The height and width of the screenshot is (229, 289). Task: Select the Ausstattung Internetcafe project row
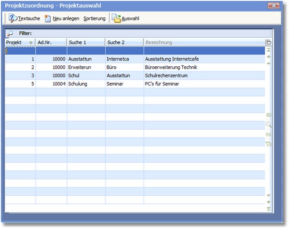pos(135,59)
